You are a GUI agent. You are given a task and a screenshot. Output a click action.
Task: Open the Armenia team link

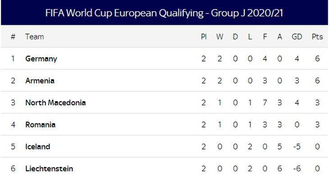[40, 81]
